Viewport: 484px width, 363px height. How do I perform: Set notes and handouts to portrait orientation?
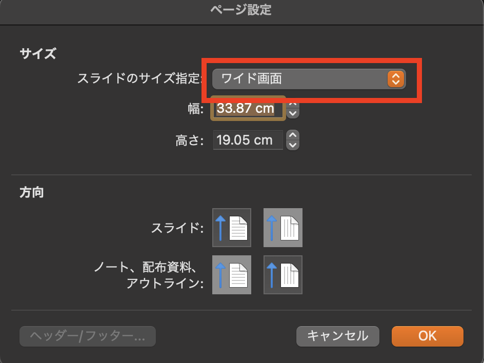coord(232,275)
